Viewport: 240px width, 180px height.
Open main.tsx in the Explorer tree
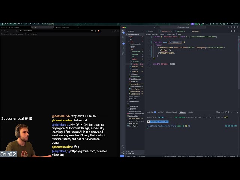(x=135, y=69)
